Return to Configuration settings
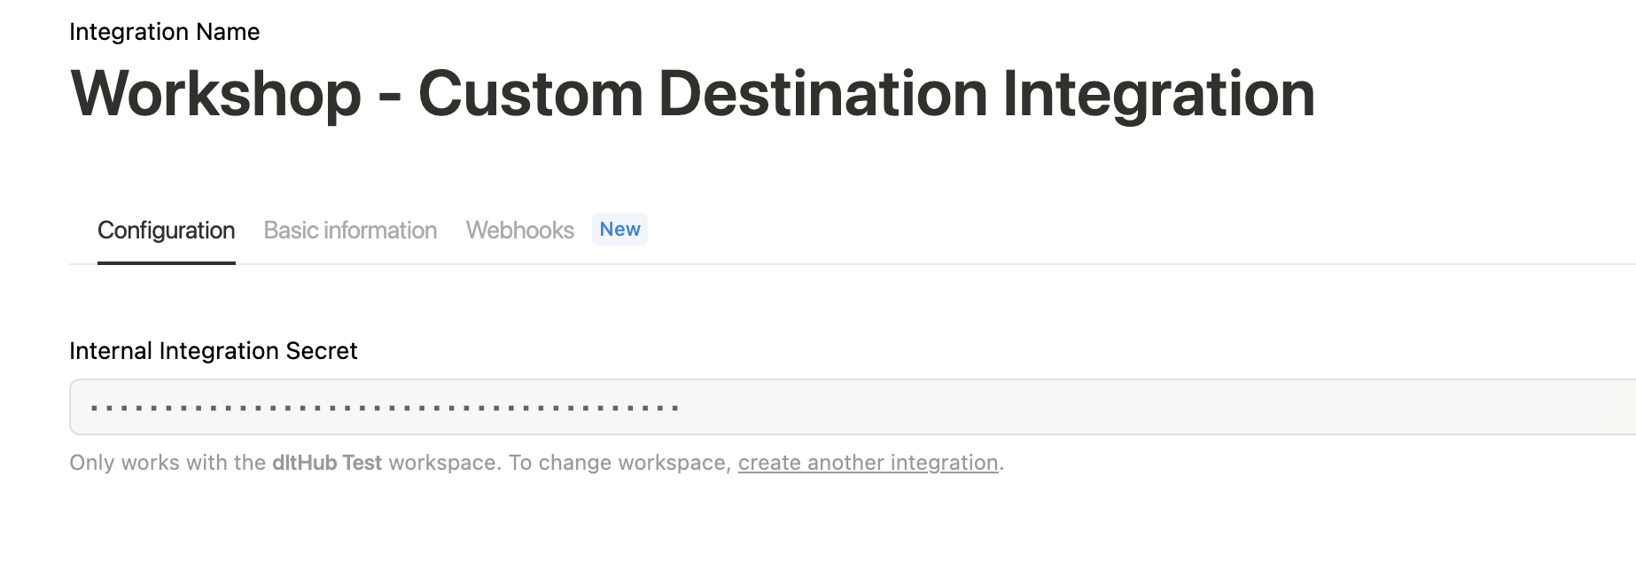 [167, 230]
